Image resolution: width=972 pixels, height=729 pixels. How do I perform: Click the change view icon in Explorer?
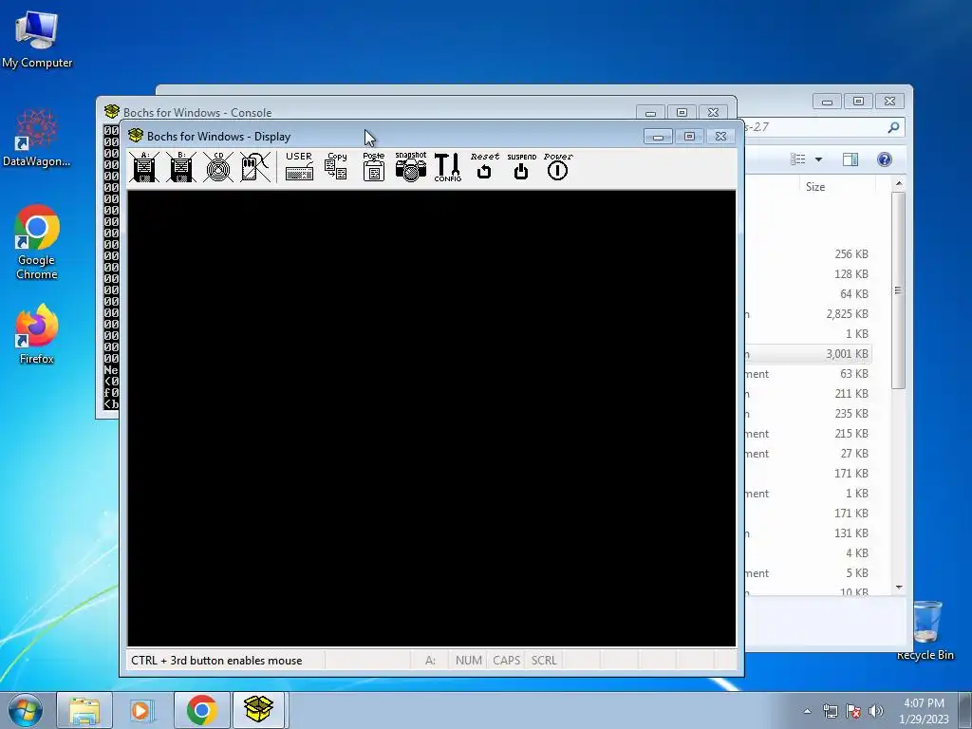(797, 159)
